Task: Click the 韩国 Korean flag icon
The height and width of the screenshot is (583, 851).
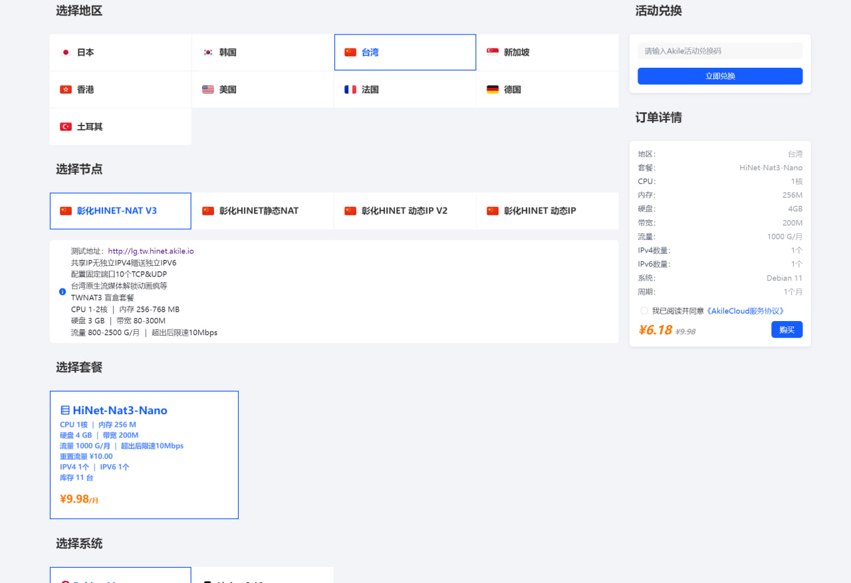Action: click(x=208, y=52)
